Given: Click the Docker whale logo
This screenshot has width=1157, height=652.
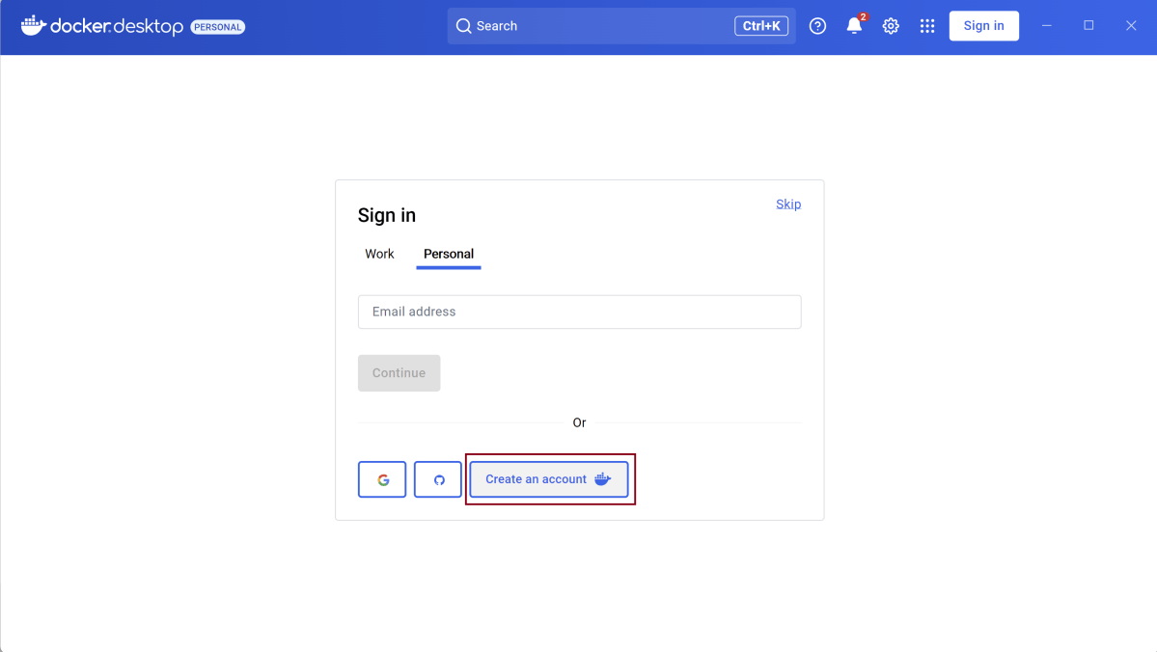Looking at the screenshot, I should tap(34, 26).
